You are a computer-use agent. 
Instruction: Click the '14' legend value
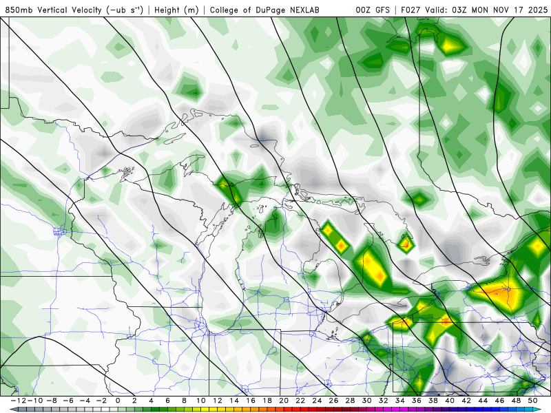(x=234, y=401)
